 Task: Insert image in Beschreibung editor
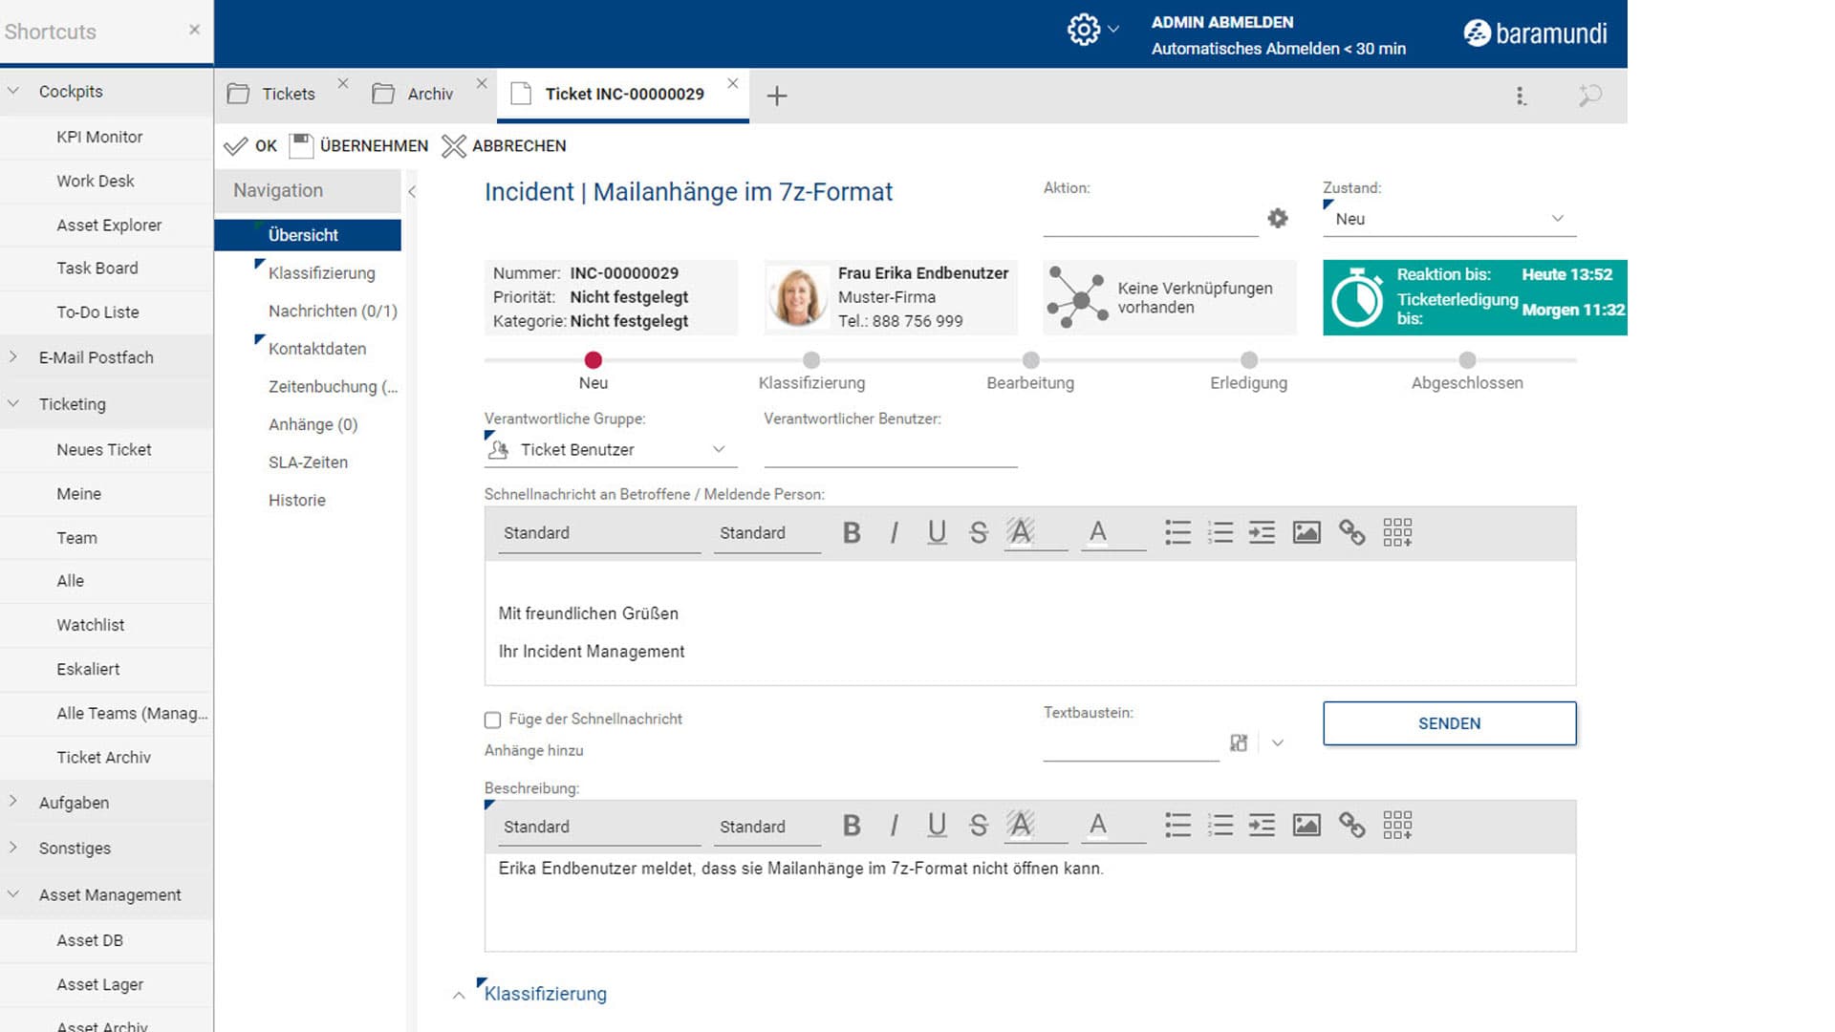coord(1306,825)
